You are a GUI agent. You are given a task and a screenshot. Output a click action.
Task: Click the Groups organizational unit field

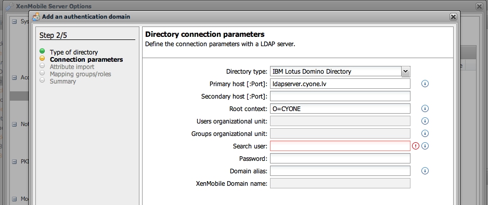coord(340,133)
